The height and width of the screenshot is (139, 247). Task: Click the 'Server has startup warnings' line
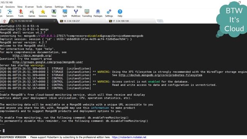pos(22,65)
